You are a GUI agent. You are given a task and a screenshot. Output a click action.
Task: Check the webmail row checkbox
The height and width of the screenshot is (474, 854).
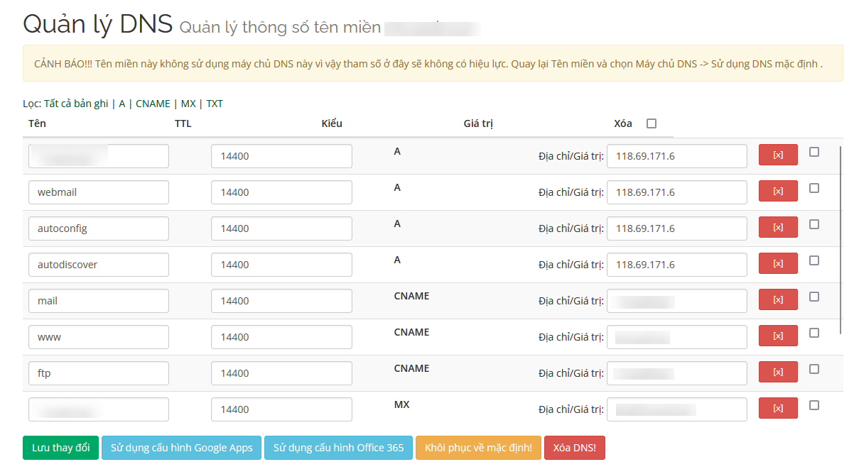(814, 188)
